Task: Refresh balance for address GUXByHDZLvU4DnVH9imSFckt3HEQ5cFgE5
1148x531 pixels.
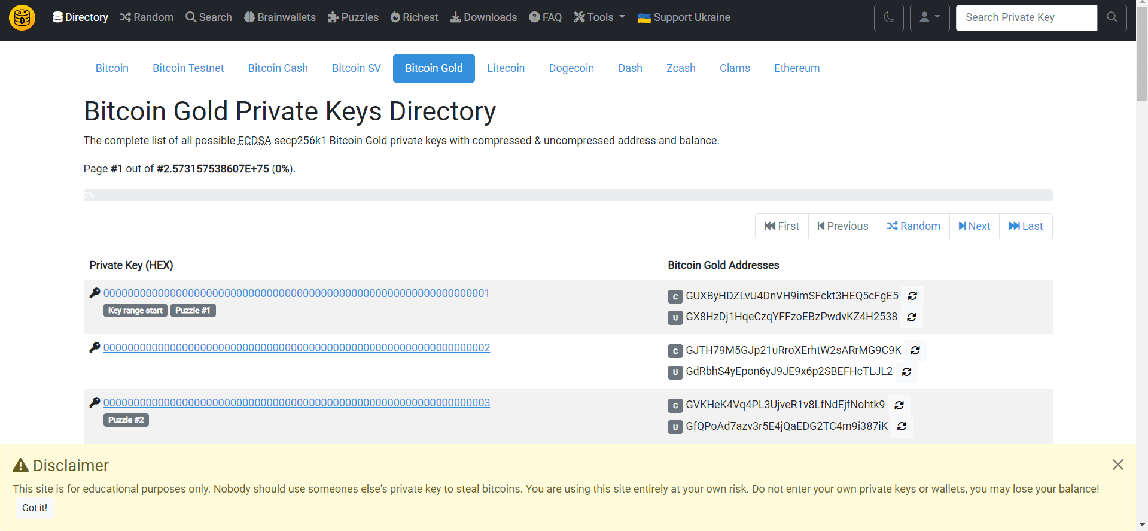Action: [x=912, y=296]
